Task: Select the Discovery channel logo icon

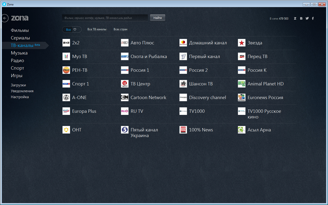Action: (183, 97)
